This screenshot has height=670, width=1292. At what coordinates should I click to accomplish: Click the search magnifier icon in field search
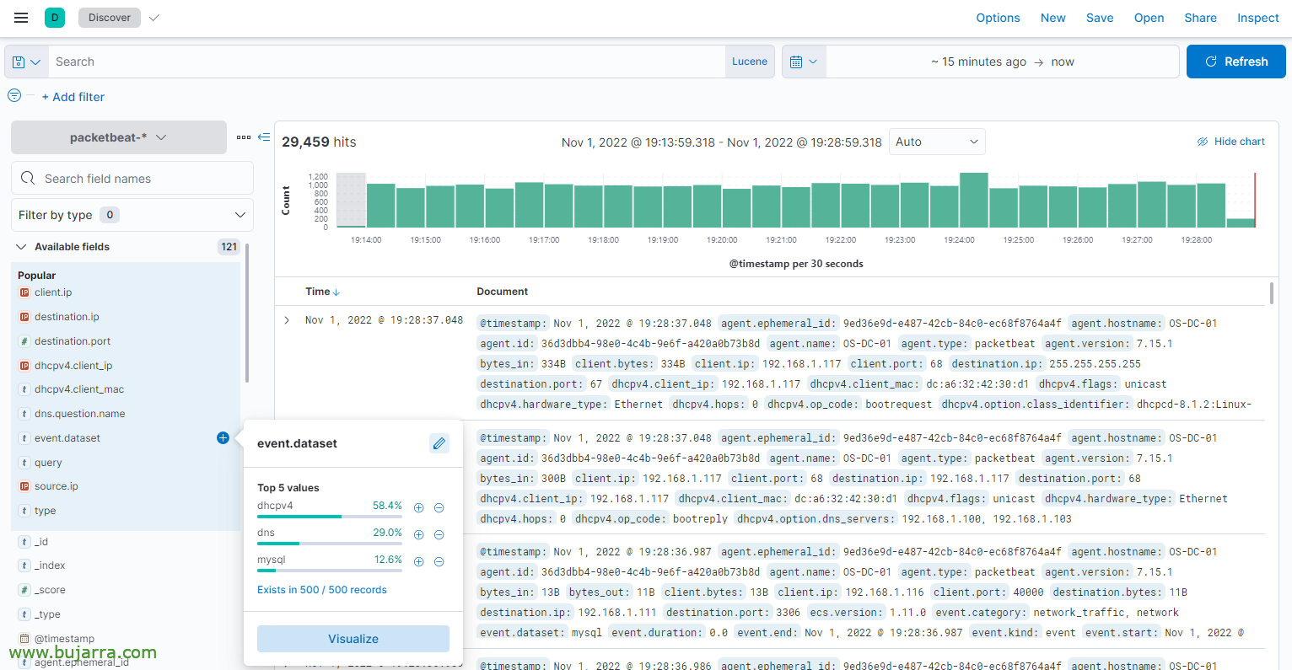[28, 178]
